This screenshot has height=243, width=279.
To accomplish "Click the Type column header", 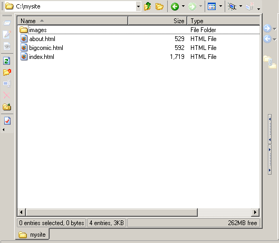I will (224, 21).
